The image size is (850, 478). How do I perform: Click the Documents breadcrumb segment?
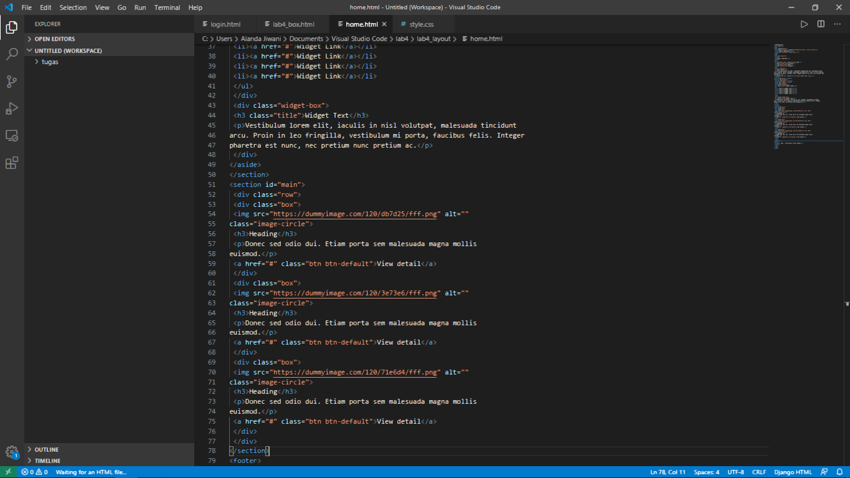pos(306,39)
